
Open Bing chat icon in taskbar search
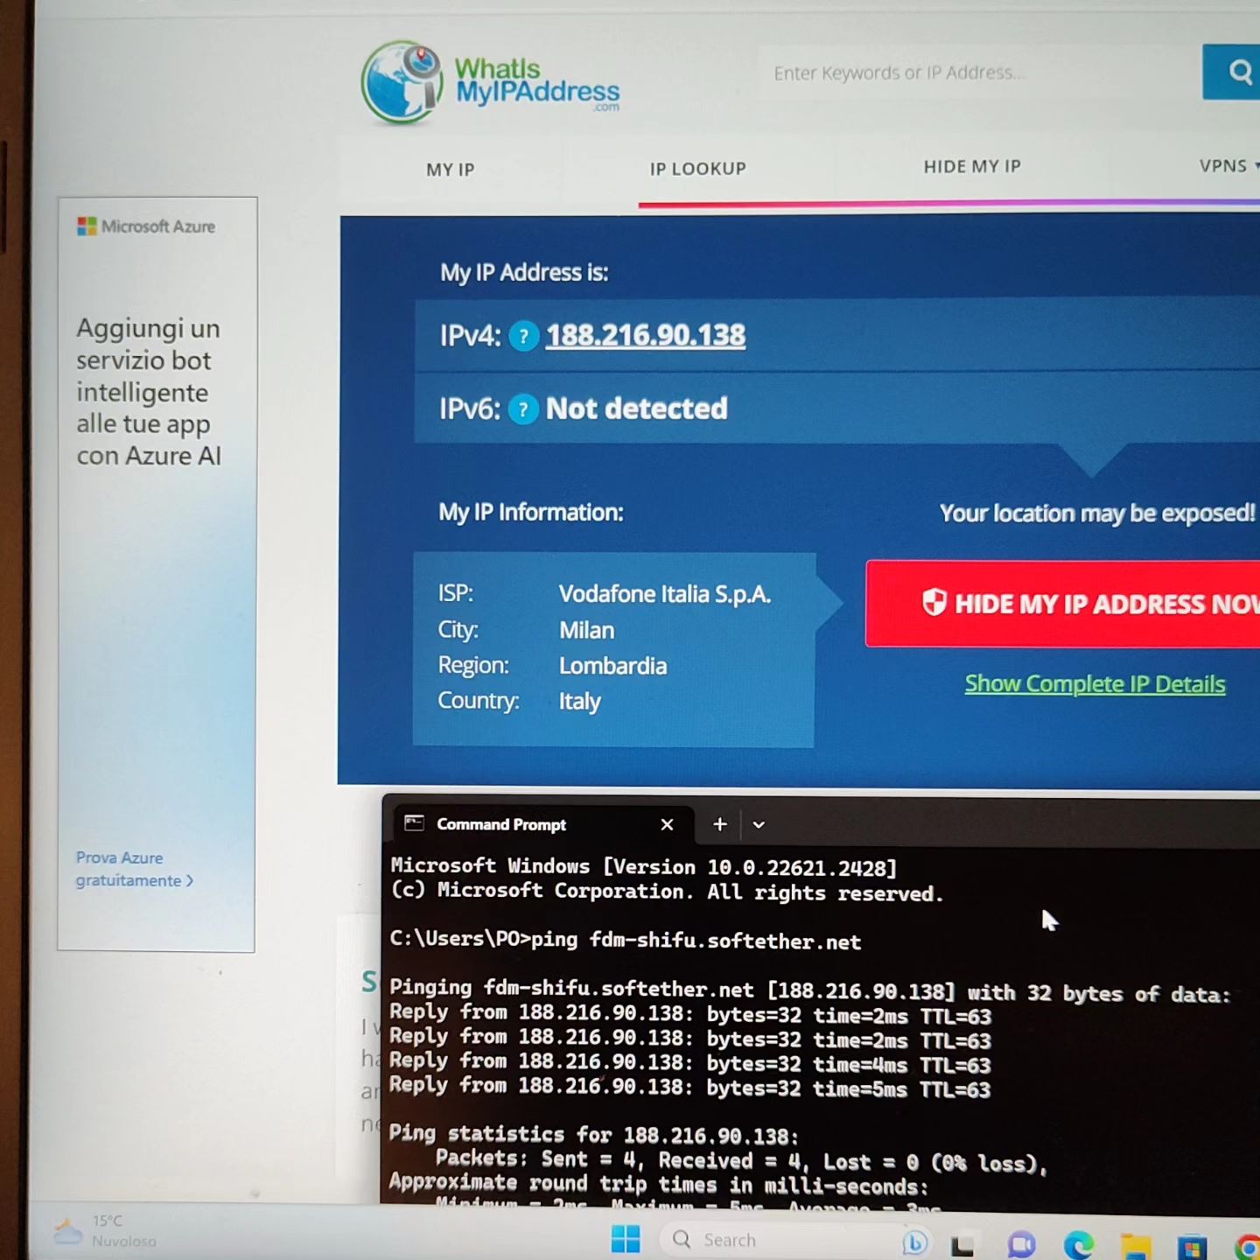pyautogui.click(x=915, y=1242)
